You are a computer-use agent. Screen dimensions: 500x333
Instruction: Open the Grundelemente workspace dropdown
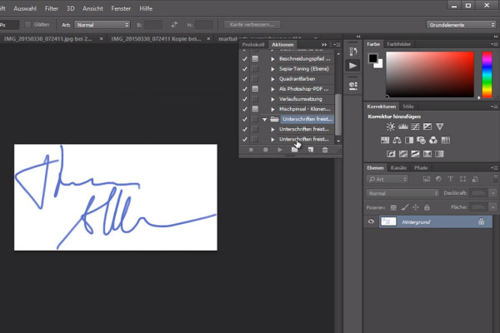461,24
